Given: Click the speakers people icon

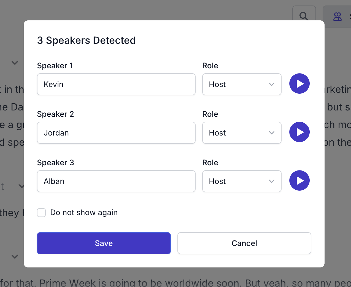Looking at the screenshot, I should click(337, 17).
